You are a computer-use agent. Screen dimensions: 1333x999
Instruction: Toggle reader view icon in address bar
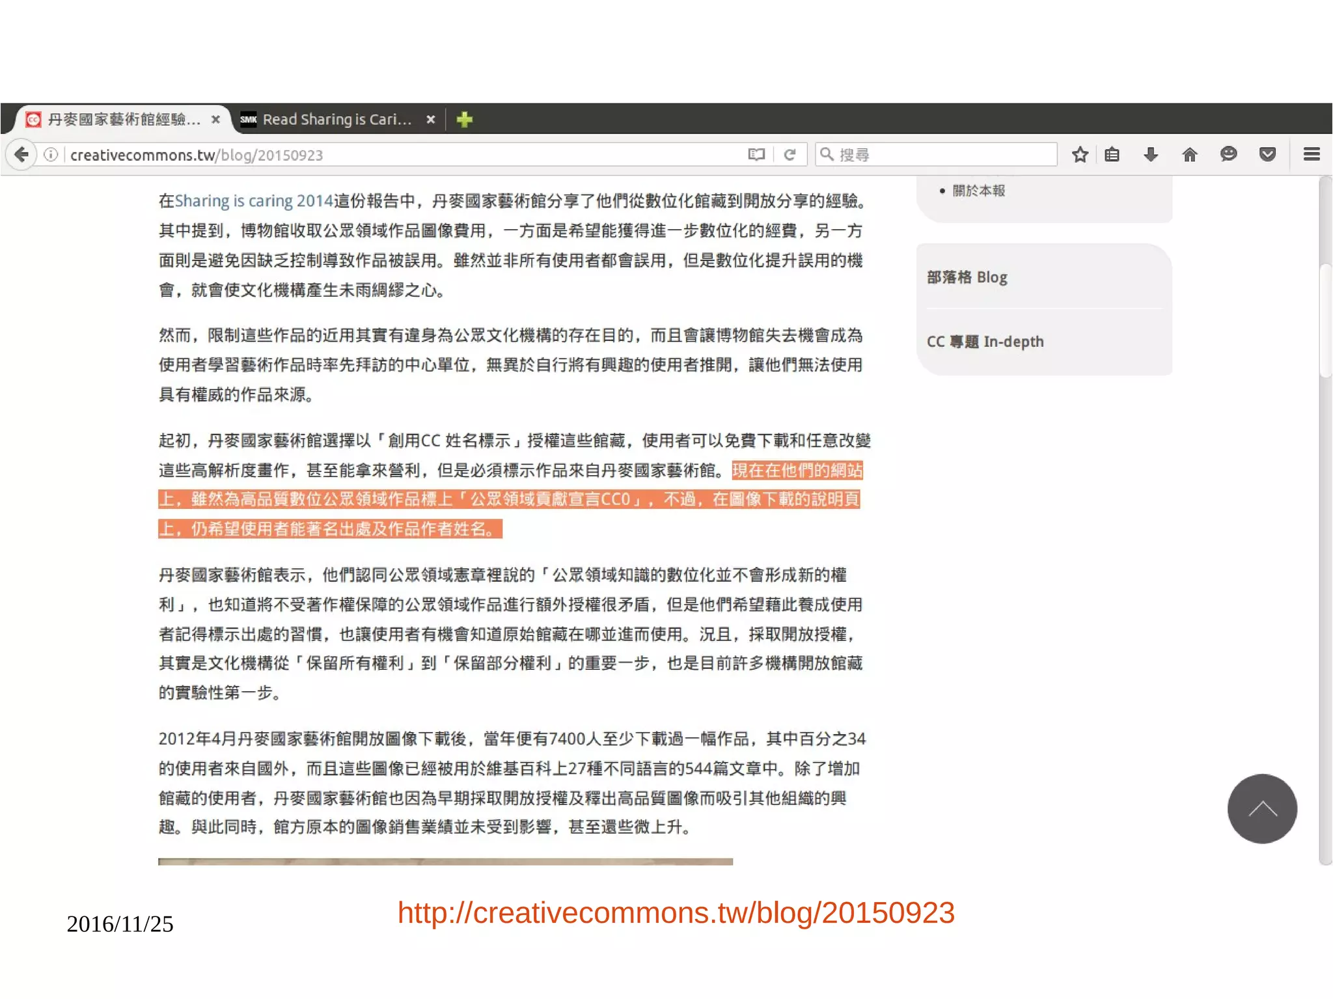756,154
